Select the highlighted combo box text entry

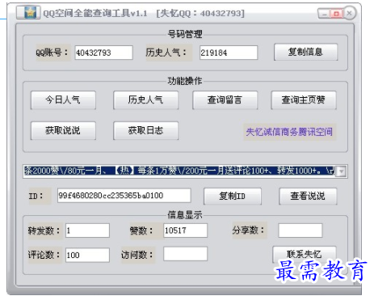pos(179,171)
